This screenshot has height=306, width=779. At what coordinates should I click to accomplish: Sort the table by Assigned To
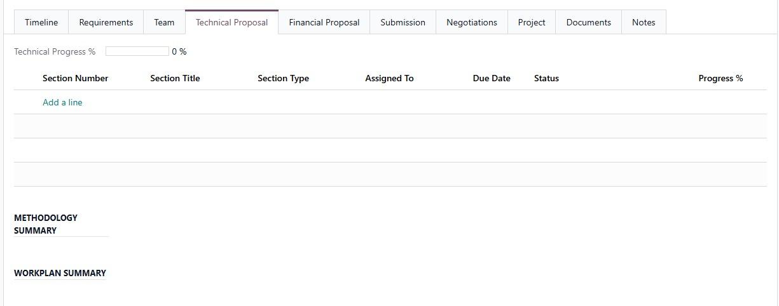(389, 79)
